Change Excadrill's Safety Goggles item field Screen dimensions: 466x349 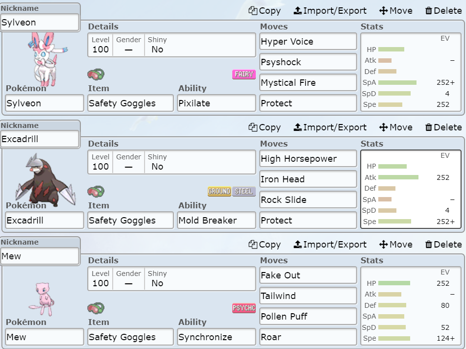click(130, 220)
